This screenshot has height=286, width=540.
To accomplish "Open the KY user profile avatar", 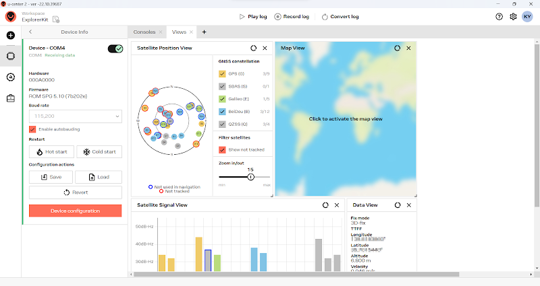I will tap(527, 16).
